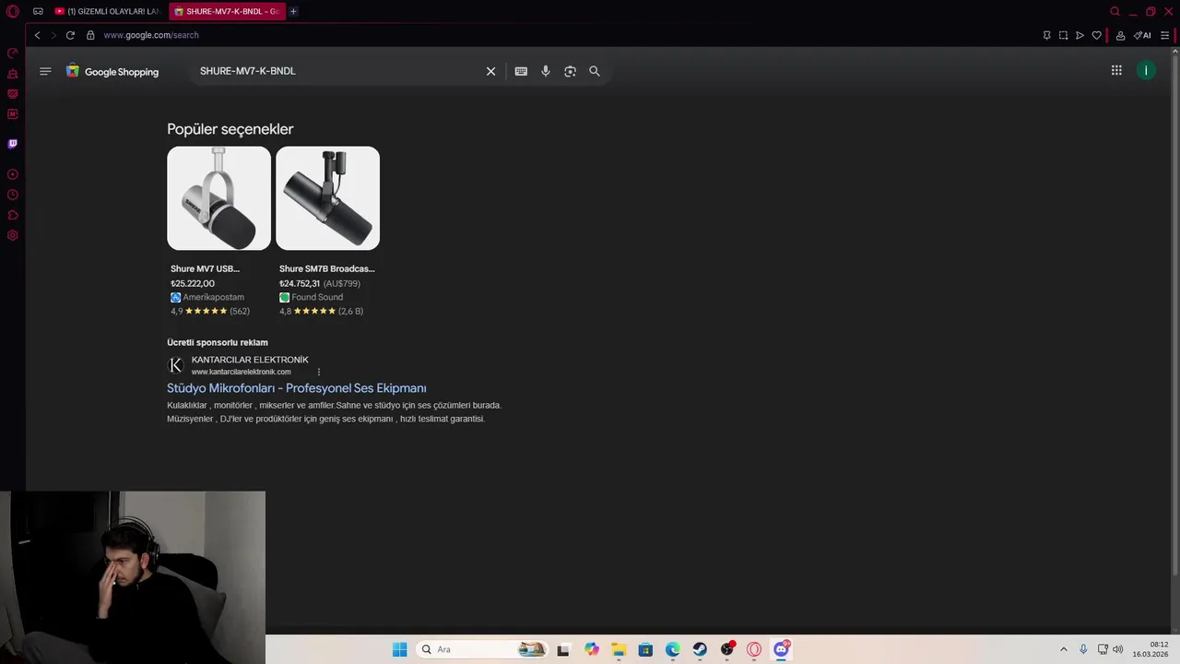
Task: Open GX Control speedometer icon in sidebar
Action: [x=13, y=53]
